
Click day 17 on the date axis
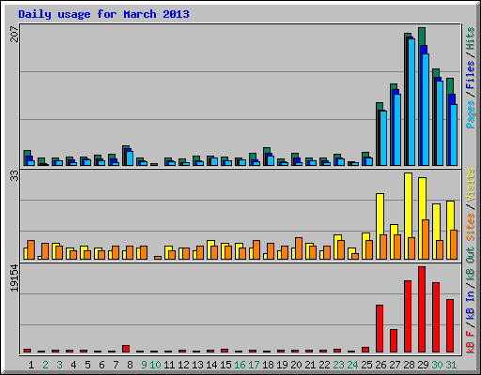coord(254,365)
